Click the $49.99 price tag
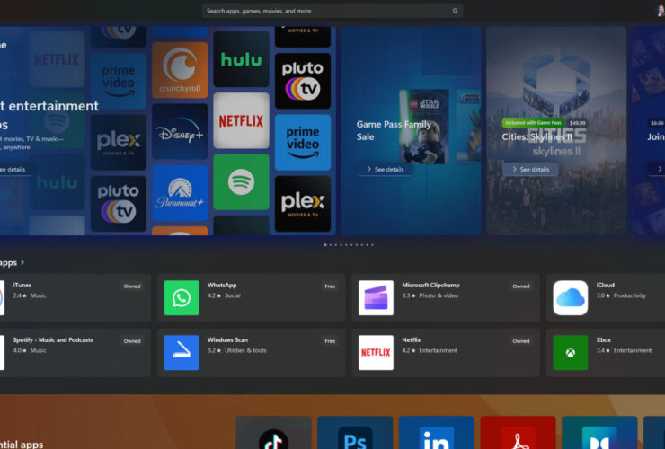Screen dimensions: 665x449 tap(577, 123)
